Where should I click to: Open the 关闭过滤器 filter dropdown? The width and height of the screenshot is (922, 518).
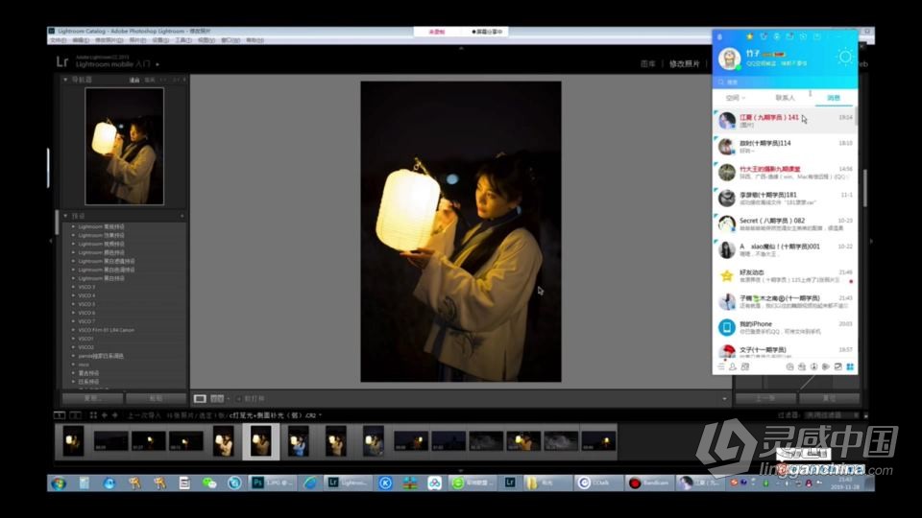pyautogui.click(x=832, y=415)
